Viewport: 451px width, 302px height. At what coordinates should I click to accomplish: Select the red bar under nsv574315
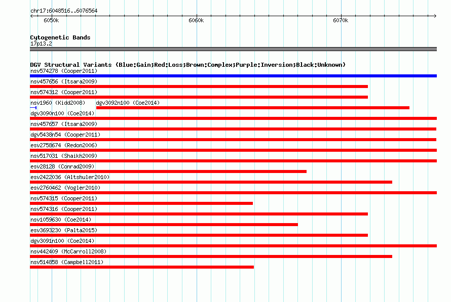click(141, 203)
